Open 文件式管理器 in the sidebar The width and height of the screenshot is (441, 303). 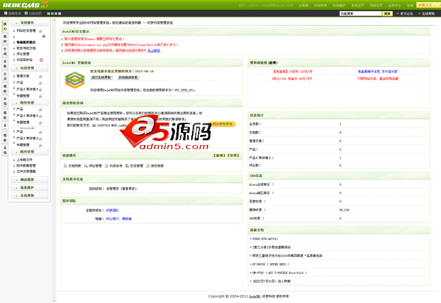tap(26, 171)
